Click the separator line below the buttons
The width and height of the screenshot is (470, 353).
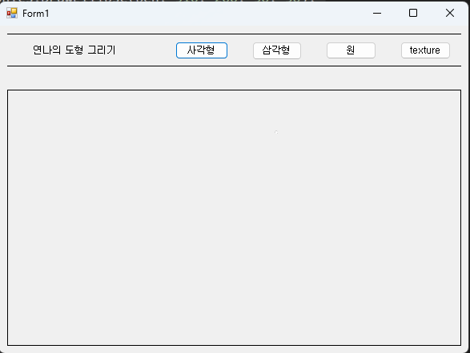click(x=234, y=66)
